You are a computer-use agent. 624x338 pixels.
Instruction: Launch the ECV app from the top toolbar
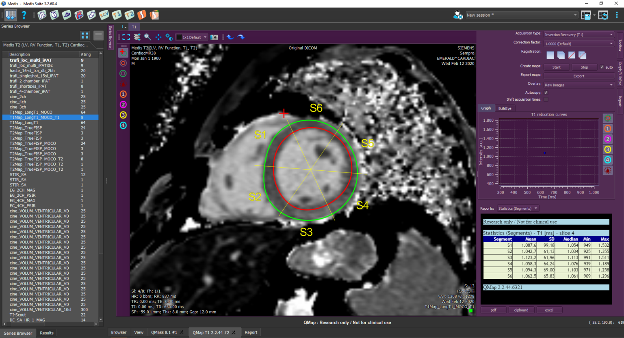tap(104, 15)
